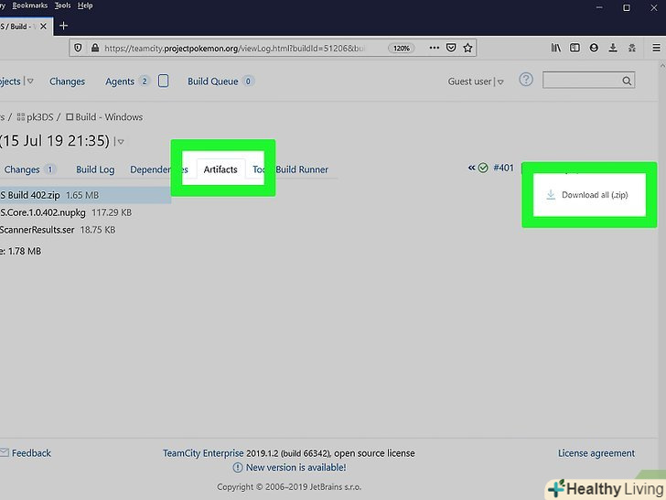The image size is (666, 500).
Task: Click the extension icon beside downloads
Action: [x=632, y=48]
